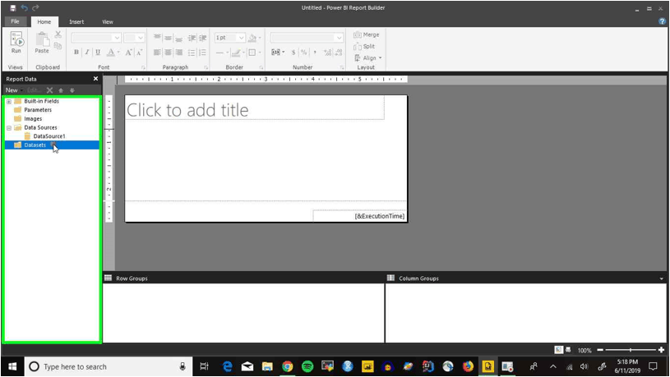Open the Help question mark icon
The image size is (670, 377).
point(662,21)
